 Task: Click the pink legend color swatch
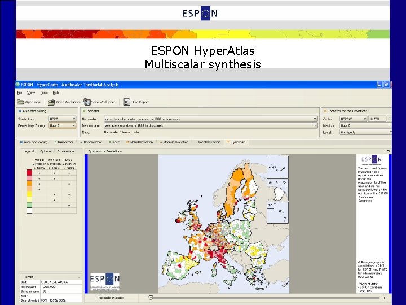(29, 178)
